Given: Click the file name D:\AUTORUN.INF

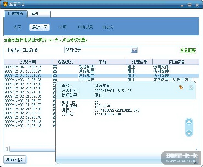Looking at the screenshot, I should [x=108, y=114].
